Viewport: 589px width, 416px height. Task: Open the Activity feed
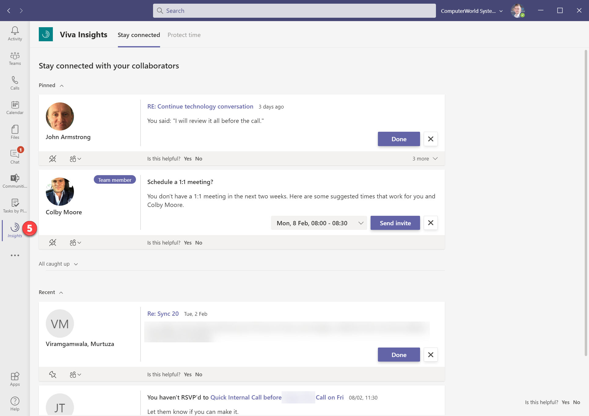[15, 33]
